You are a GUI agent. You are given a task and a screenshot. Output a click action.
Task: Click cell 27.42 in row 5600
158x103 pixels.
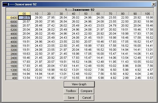[x=49, y=25]
